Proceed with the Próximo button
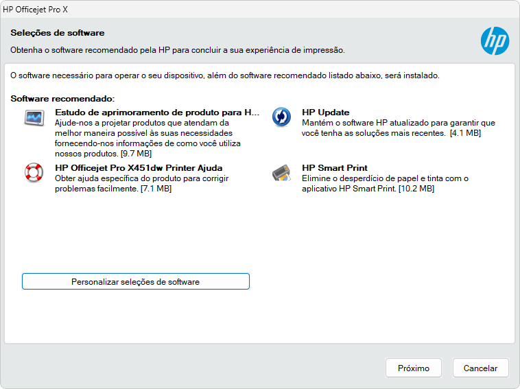The width and height of the screenshot is (520, 389). (x=414, y=368)
